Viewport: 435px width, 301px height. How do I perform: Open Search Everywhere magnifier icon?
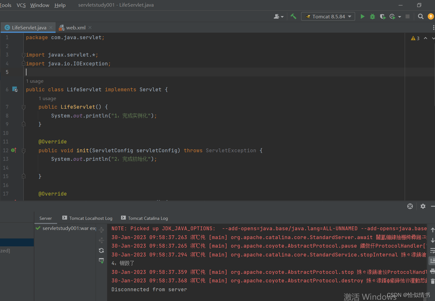[x=420, y=16]
